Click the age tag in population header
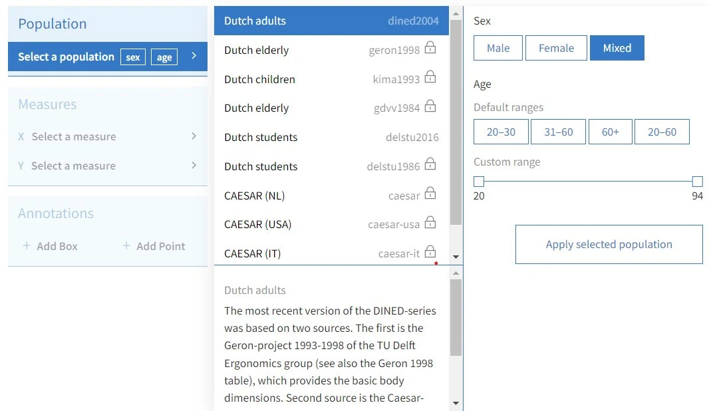 point(164,57)
